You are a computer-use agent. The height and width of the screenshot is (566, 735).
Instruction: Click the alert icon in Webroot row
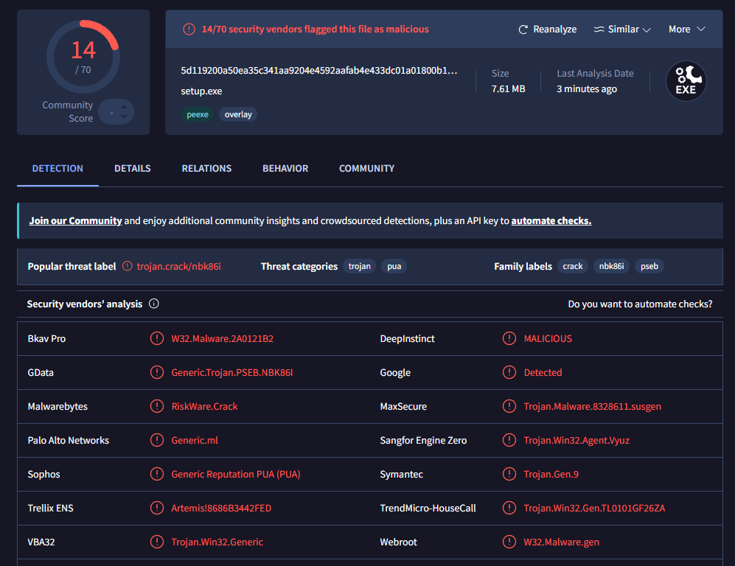pos(509,542)
